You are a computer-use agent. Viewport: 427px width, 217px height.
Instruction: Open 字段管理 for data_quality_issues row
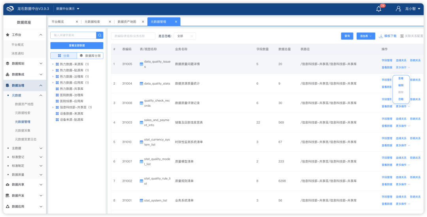point(387,60)
